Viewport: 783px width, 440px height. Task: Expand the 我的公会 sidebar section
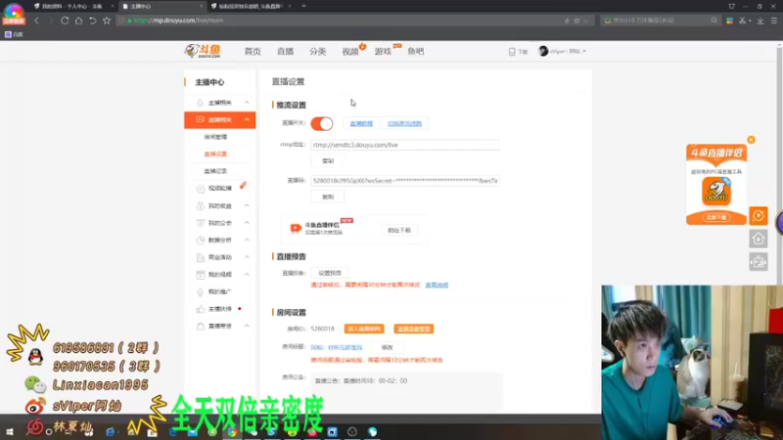pyautogui.click(x=247, y=223)
